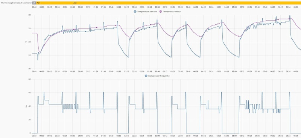Toggle the Temperatuur retour legend circle
This screenshot has width=301, height=138.
pos(161,12)
